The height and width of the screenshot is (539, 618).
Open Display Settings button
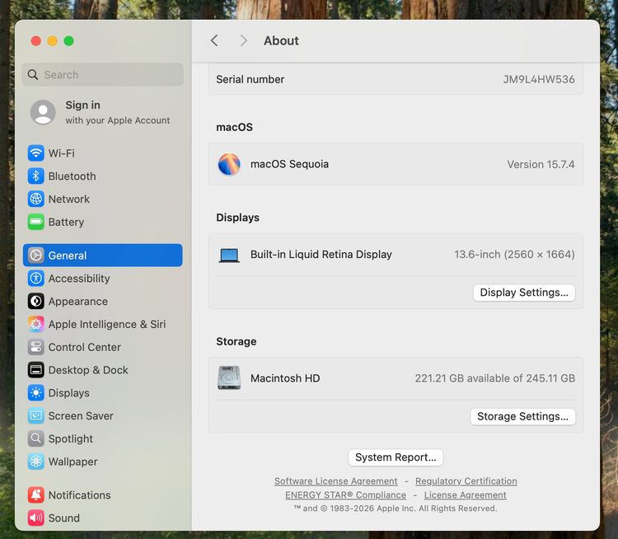[x=524, y=293]
